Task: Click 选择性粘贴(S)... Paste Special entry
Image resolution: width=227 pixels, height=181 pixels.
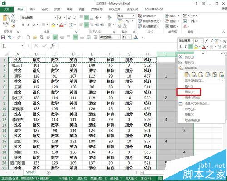Action: pyautogui.click(x=194, y=80)
